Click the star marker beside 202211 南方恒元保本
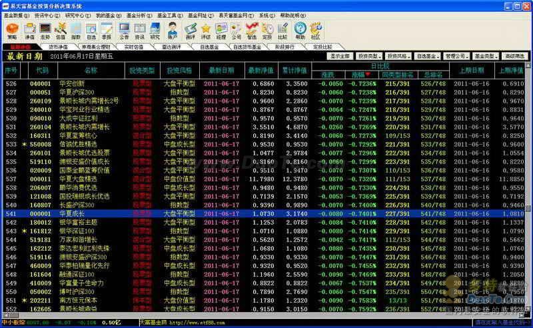The image size is (533, 328). pyautogui.click(x=24, y=301)
